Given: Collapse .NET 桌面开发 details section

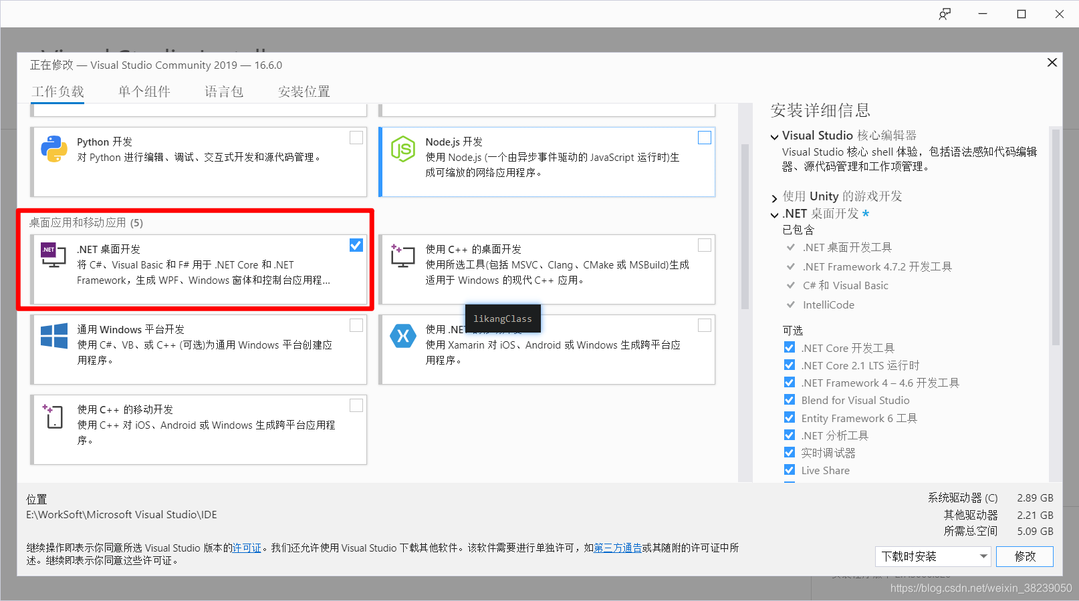Looking at the screenshot, I should click(x=774, y=214).
